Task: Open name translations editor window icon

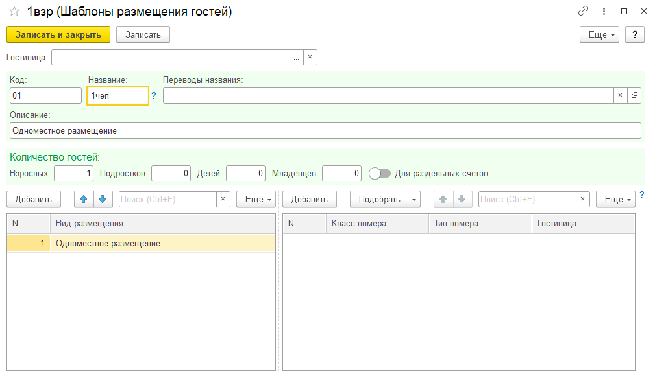Action: click(634, 95)
